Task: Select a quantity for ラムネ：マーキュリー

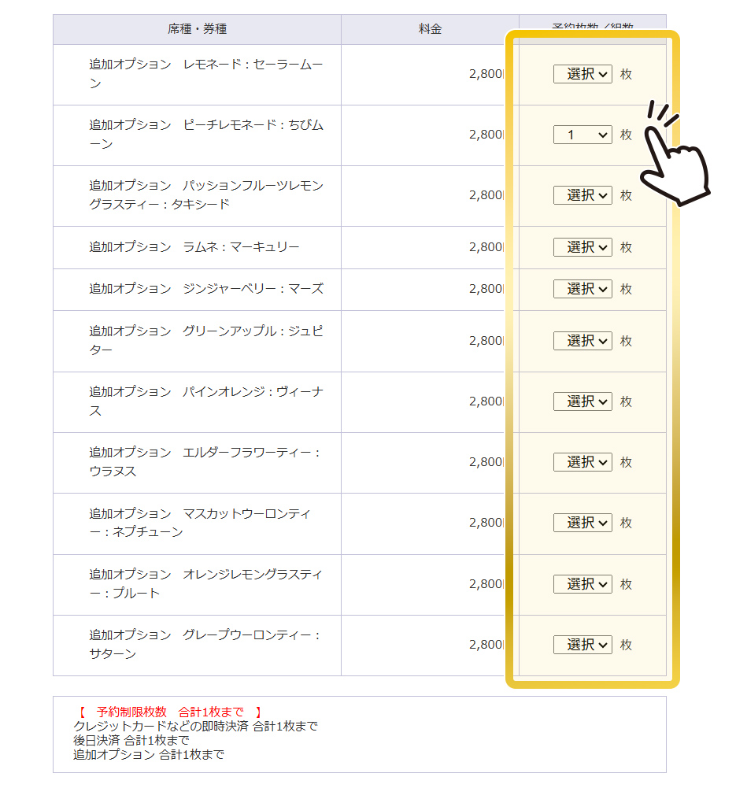Action: tap(582, 246)
